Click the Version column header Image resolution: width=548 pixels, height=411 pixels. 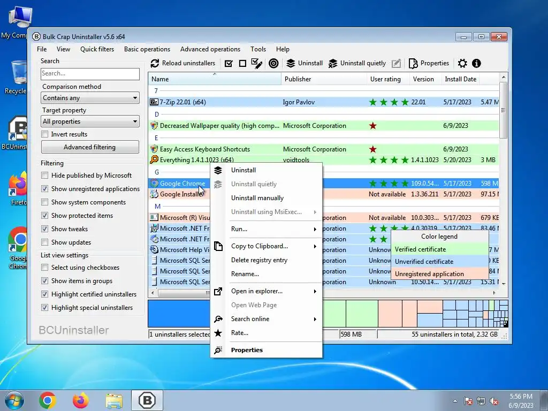(425, 79)
